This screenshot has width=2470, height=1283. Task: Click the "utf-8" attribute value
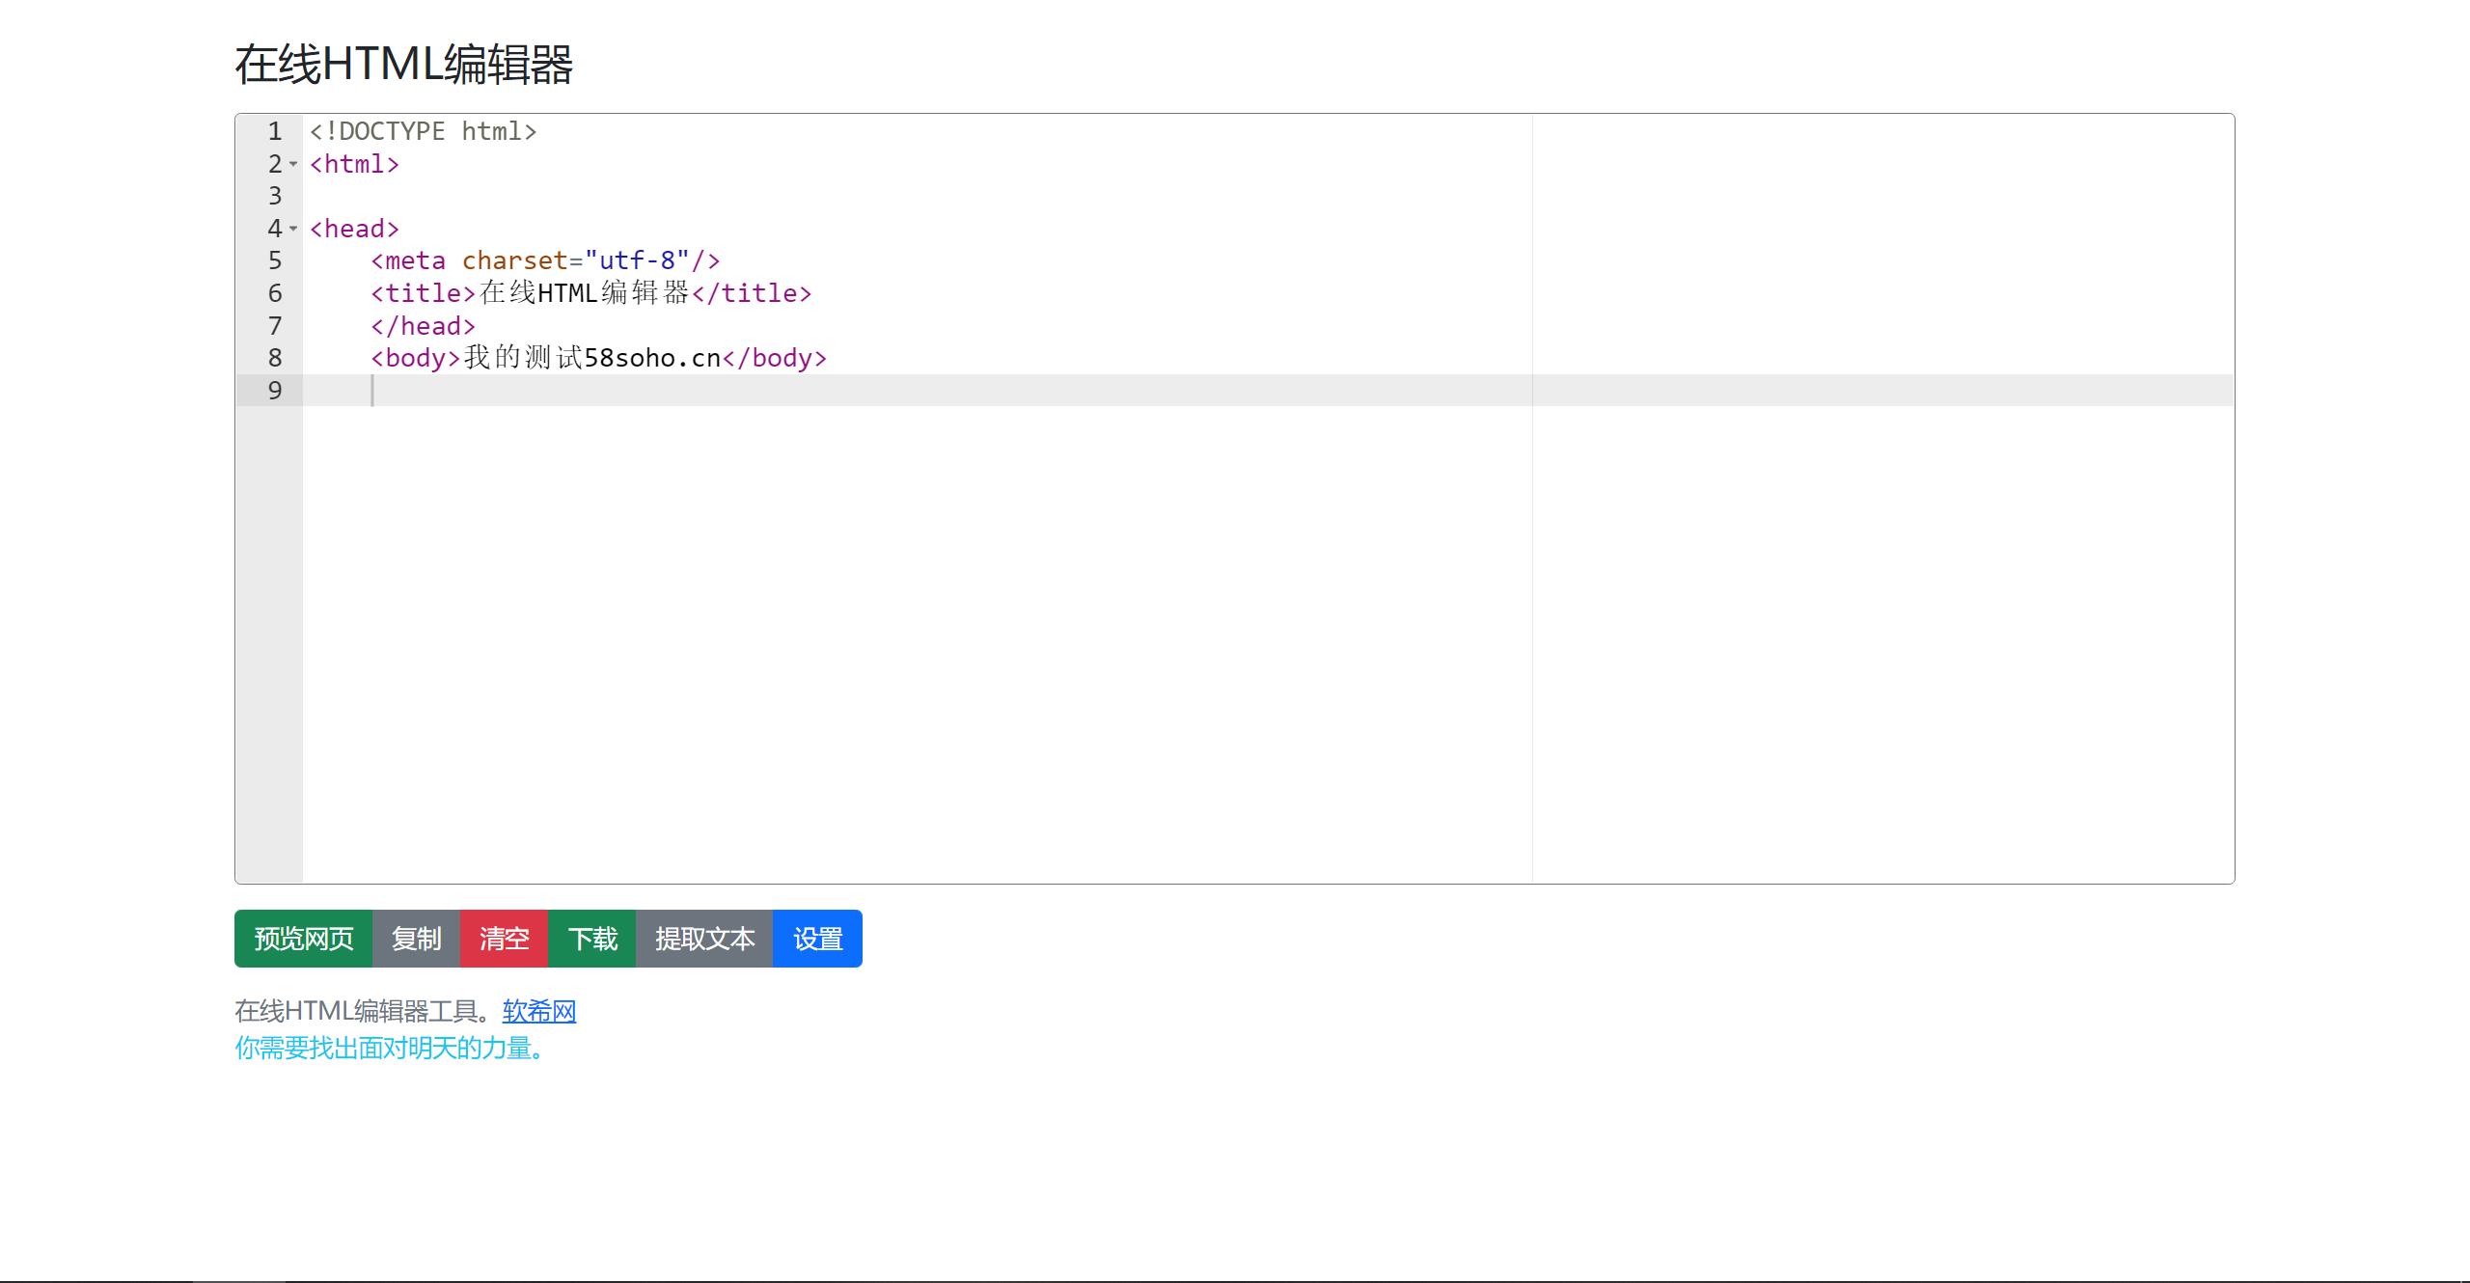pyautogui.click(x=637, y=261)
